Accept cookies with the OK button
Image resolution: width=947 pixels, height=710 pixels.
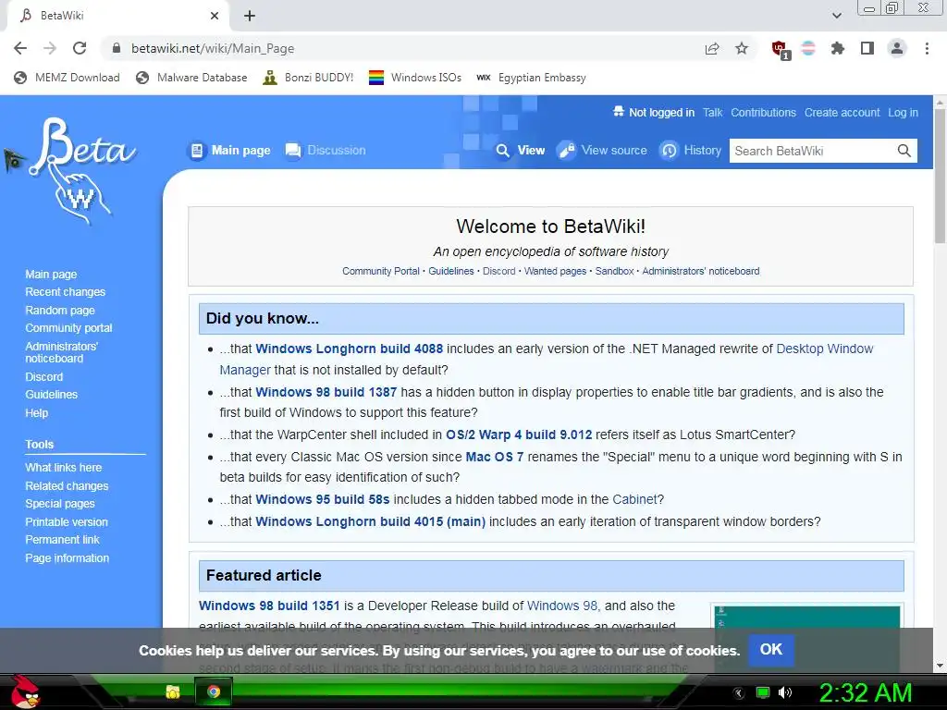click(771, 650)
